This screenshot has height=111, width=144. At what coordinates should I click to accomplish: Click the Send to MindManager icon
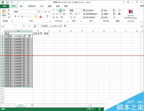(x=131, y=12)
